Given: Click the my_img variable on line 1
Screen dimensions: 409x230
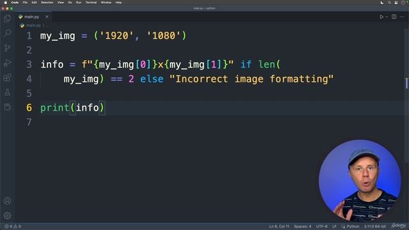Looking at the screenshot, I should click(58, 36).
